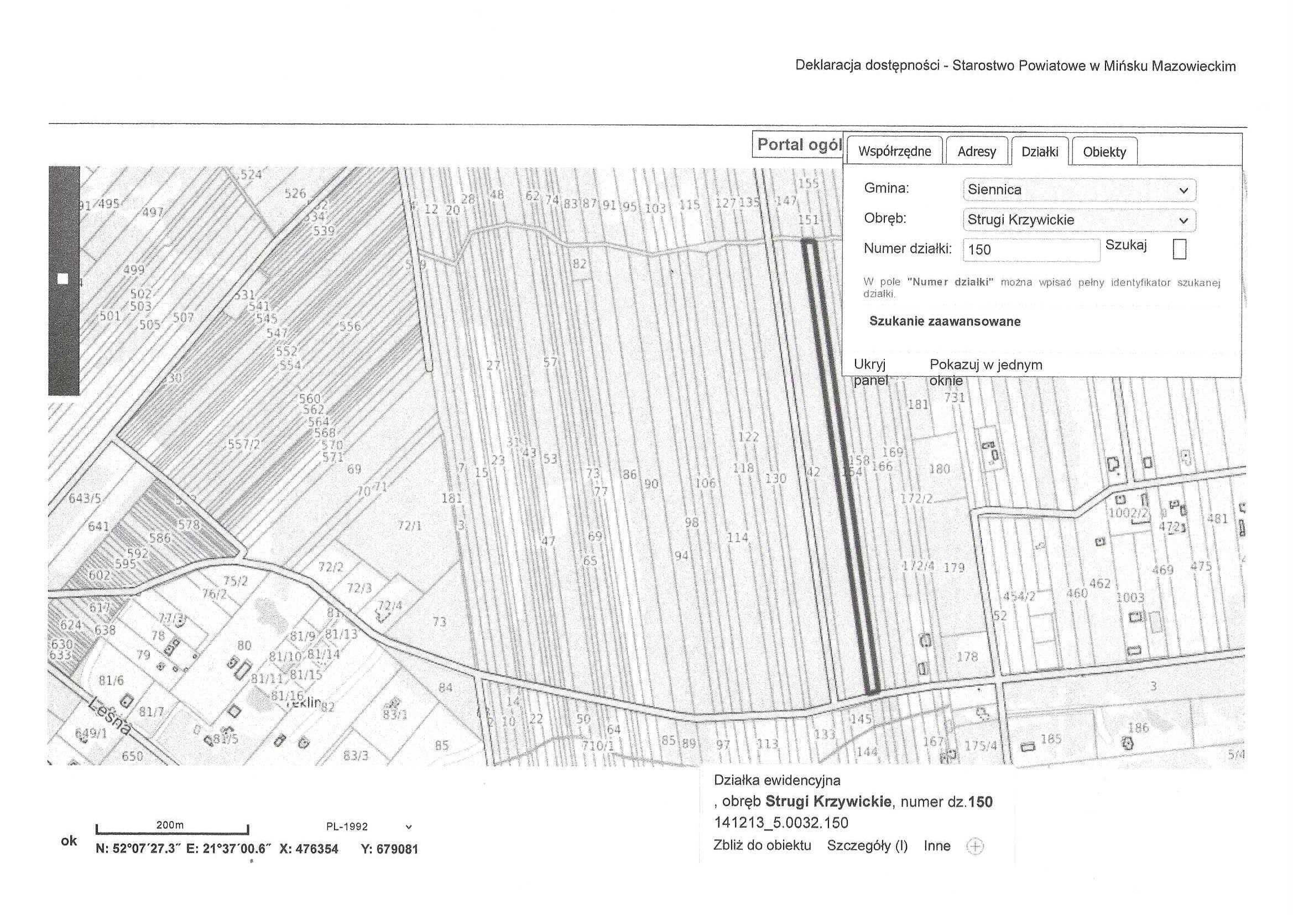
Task: Click the 200m scale bar
Action: [x=173, y=828]
